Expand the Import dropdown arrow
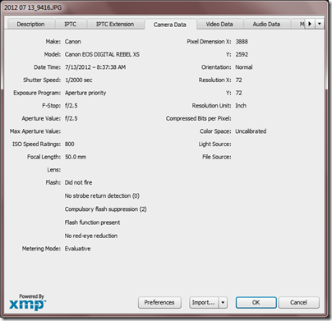The image size is (332, 321). [x=223, y=302]
